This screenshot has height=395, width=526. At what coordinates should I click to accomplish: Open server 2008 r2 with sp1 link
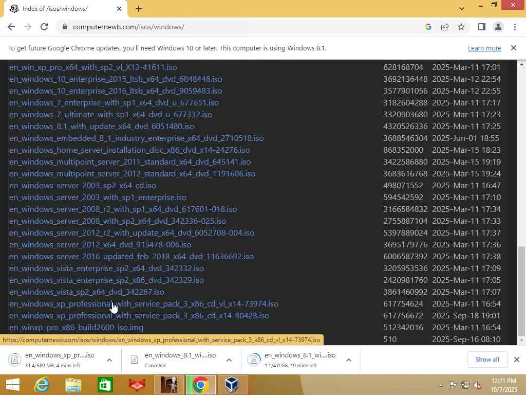click(123, 209)
